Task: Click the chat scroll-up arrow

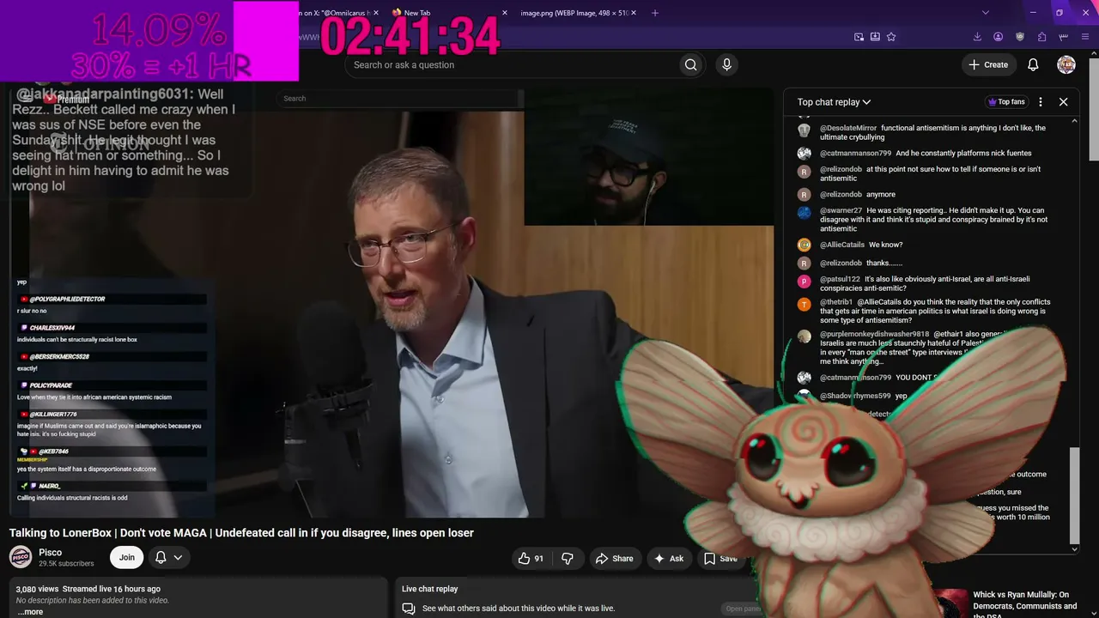Action: pos(1074,121)
